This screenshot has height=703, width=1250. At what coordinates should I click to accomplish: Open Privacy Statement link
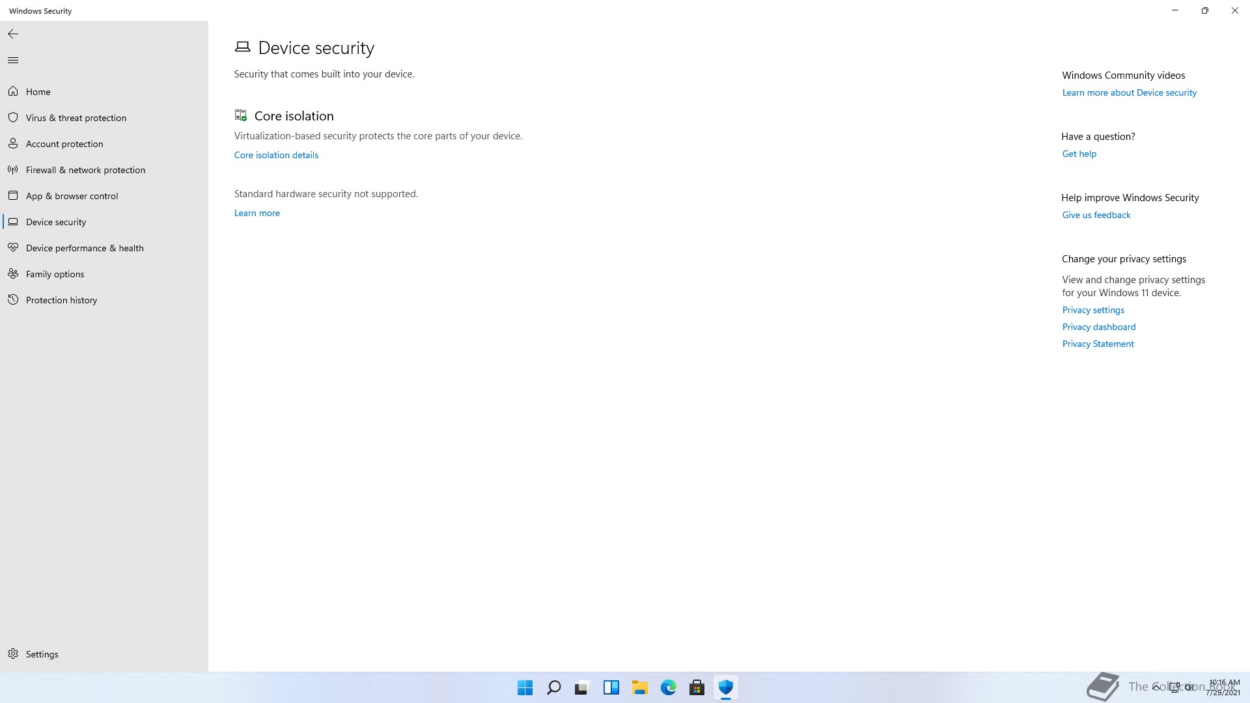pos(1098,344)
